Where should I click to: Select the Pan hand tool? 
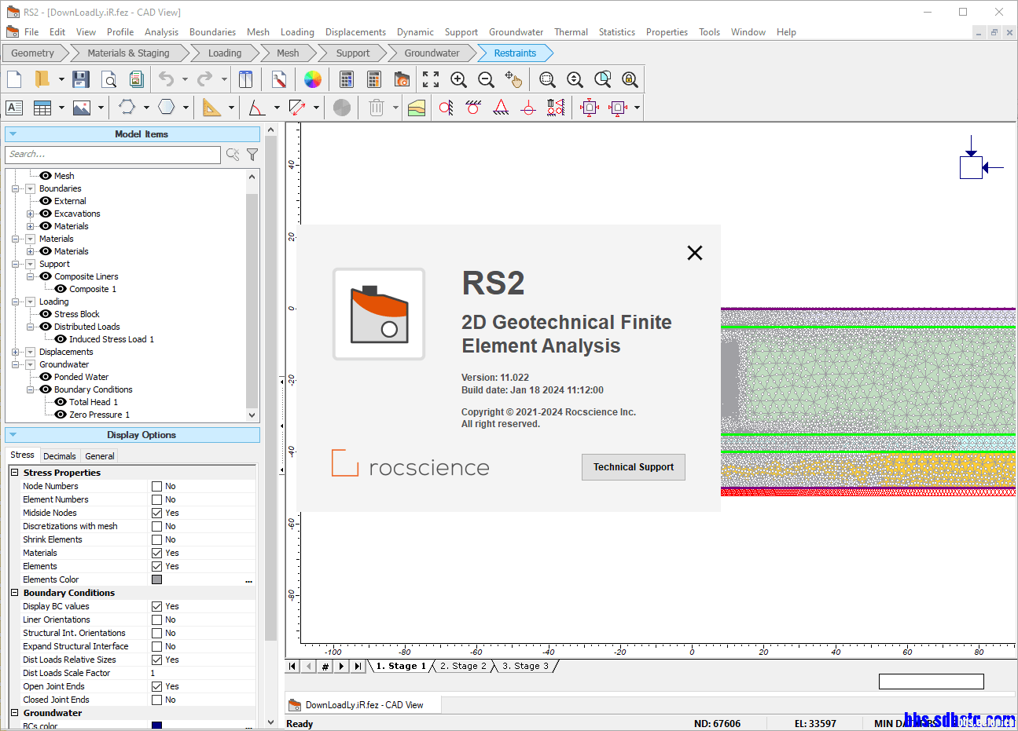(x=513, y=79)
